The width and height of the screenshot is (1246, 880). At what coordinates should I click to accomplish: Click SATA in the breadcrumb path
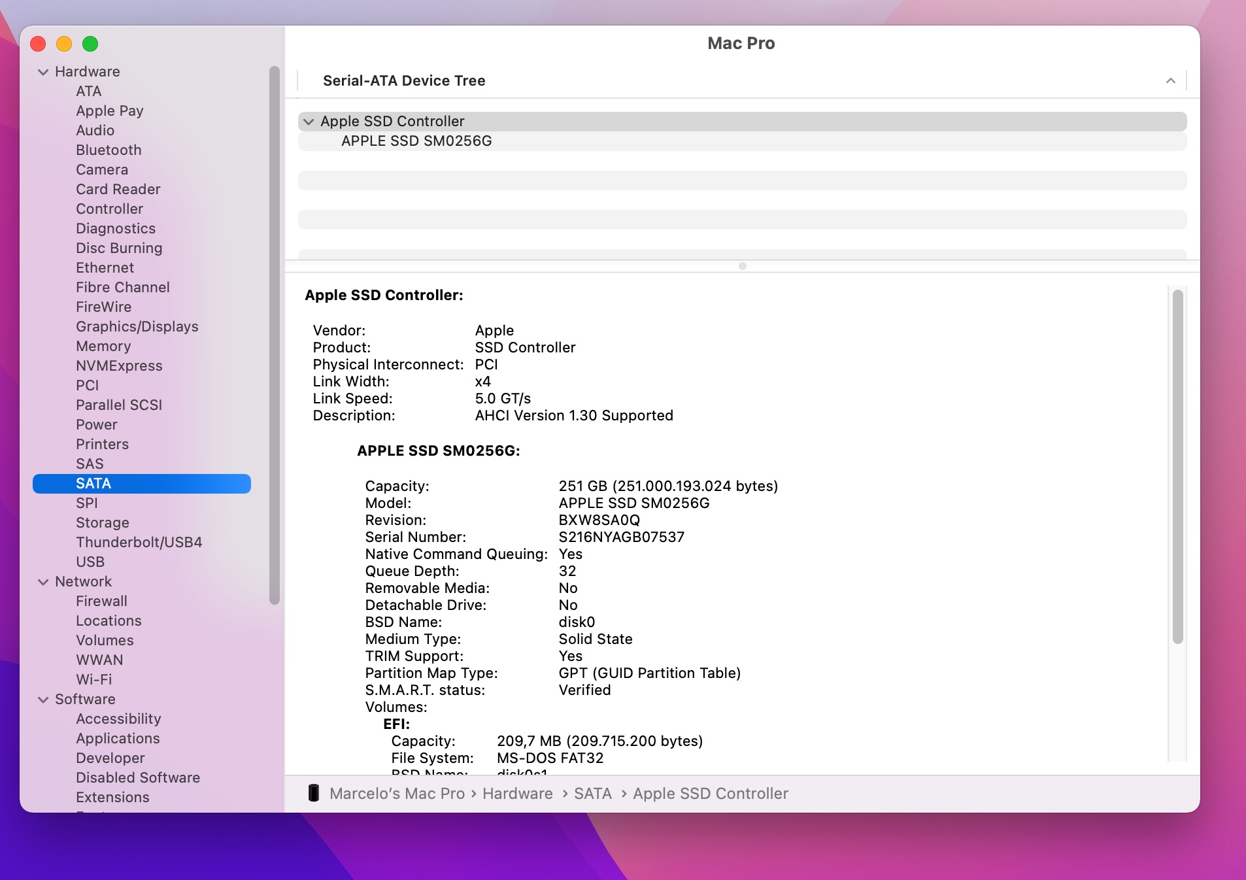click(x=592, y=793)
